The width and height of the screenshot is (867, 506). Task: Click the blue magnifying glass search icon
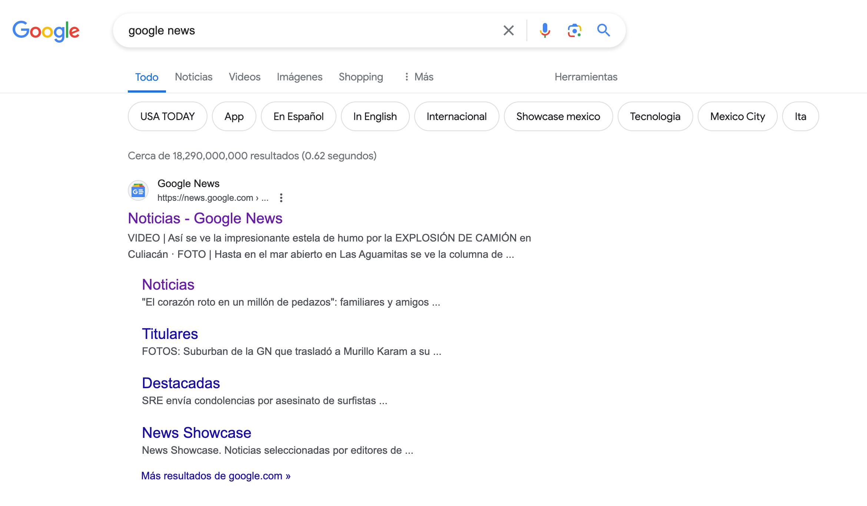[x=603, y=30]
